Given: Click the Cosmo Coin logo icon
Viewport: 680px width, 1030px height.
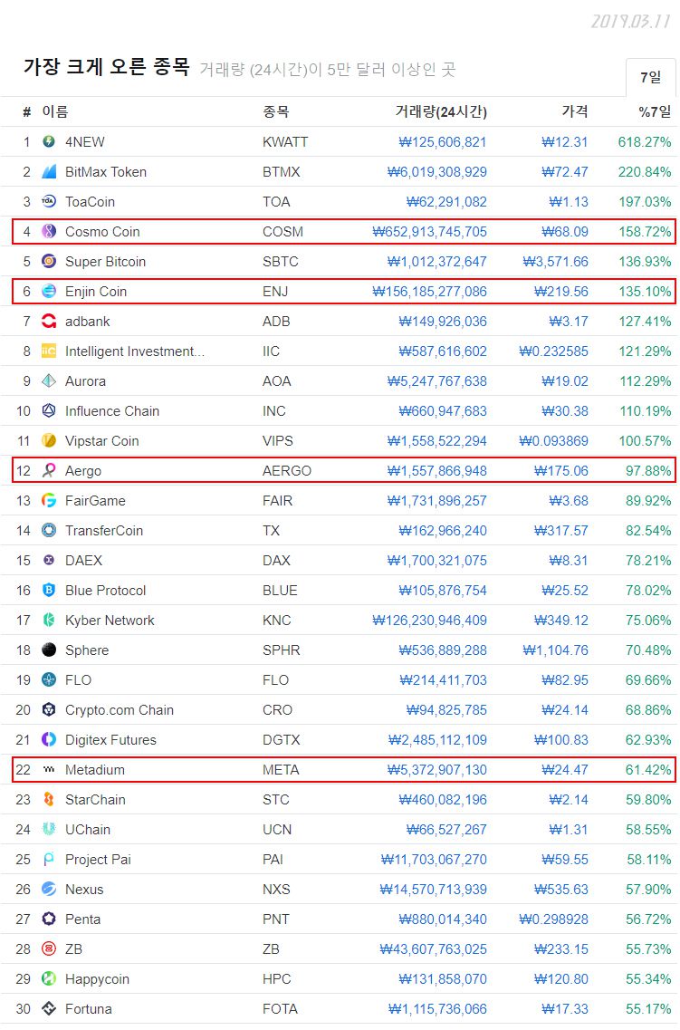Looking at the screenshot, I should [x=49, y=231].
